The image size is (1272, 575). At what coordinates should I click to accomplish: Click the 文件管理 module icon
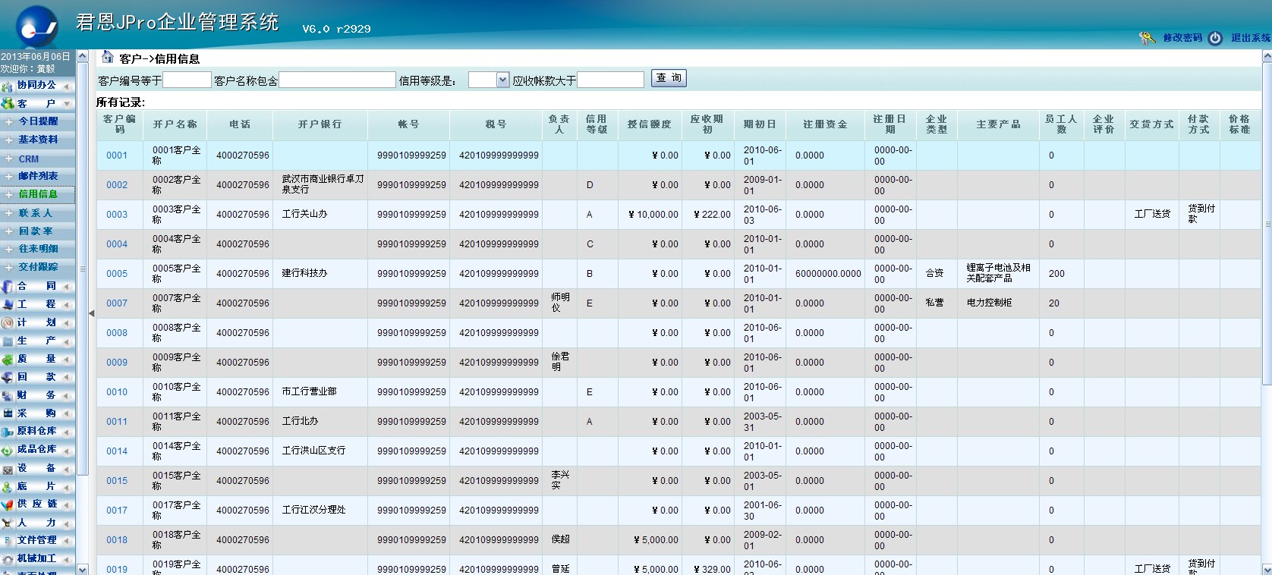(7, 541)
